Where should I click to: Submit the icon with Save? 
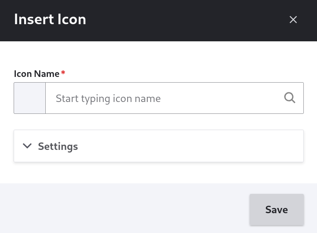(x=277, y=210)
